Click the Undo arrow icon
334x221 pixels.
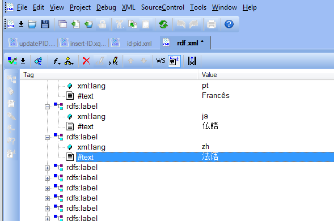click(181, 24)
